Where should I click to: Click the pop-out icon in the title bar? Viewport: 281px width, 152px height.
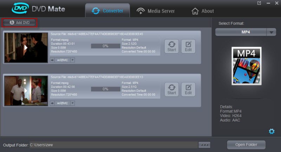point(259,3)
